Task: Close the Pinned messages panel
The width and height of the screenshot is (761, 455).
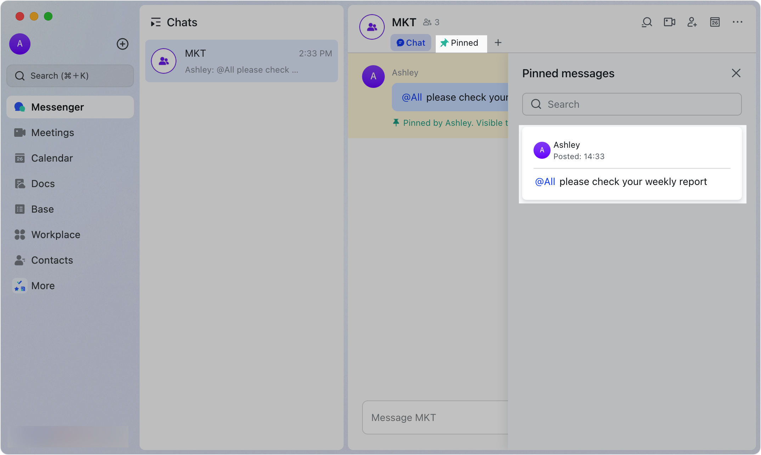Action: coord(736,73)
